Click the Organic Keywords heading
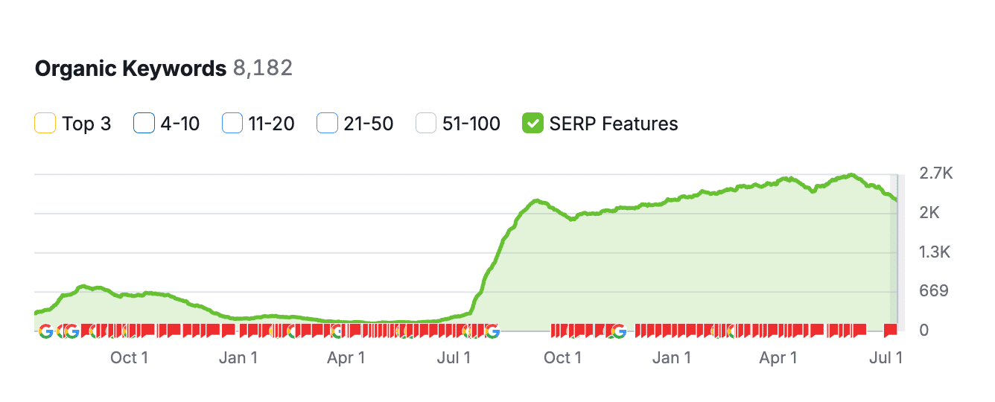995x402 pixels. (130, 68)
